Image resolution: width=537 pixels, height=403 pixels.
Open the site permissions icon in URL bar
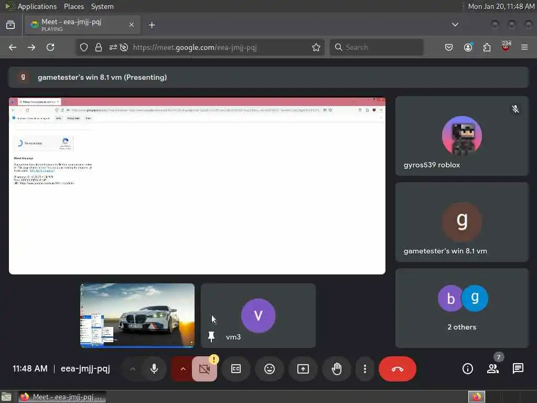pos(113,47)
